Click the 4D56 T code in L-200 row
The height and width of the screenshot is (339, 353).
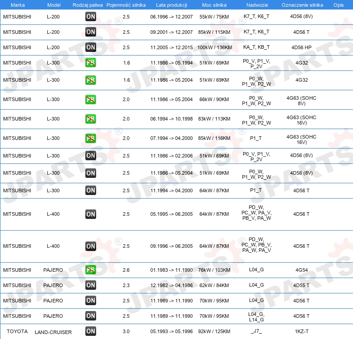pyautogui.click(x=302, y=32)
